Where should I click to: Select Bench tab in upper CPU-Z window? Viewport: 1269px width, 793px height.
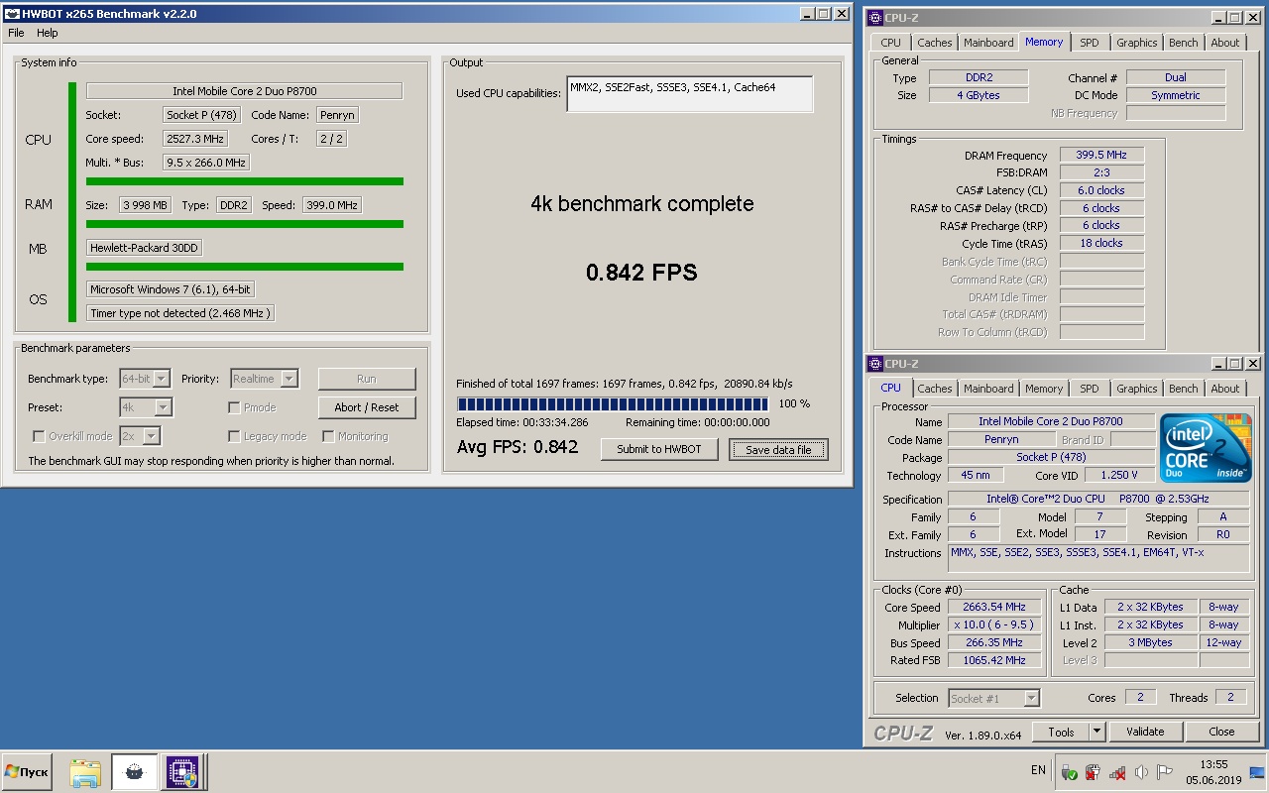pyautogui.click(x=1183, y=43)
